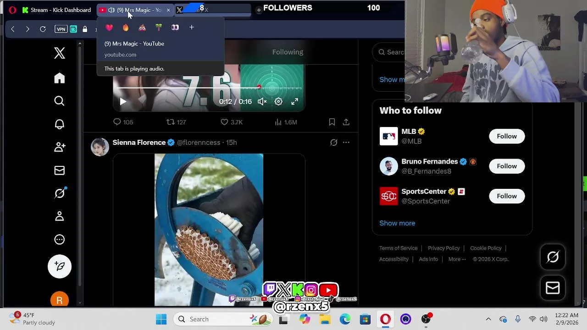Viewport: 587px width, 330px height.
Task: Open Profile icon in sidebar
Action: point(59,216)
